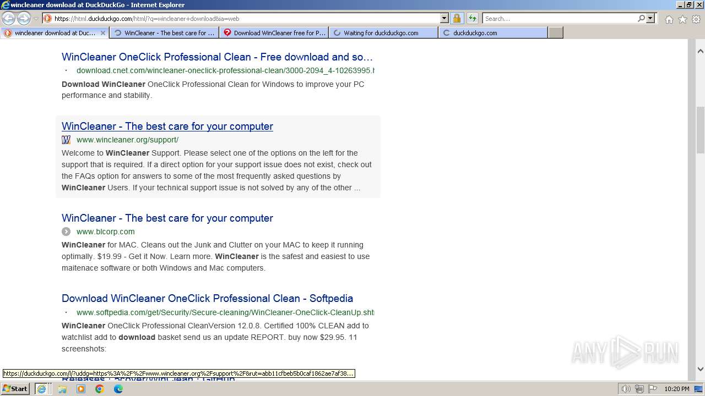
Task: Go to the Home page icon
Action: (669, 19)
